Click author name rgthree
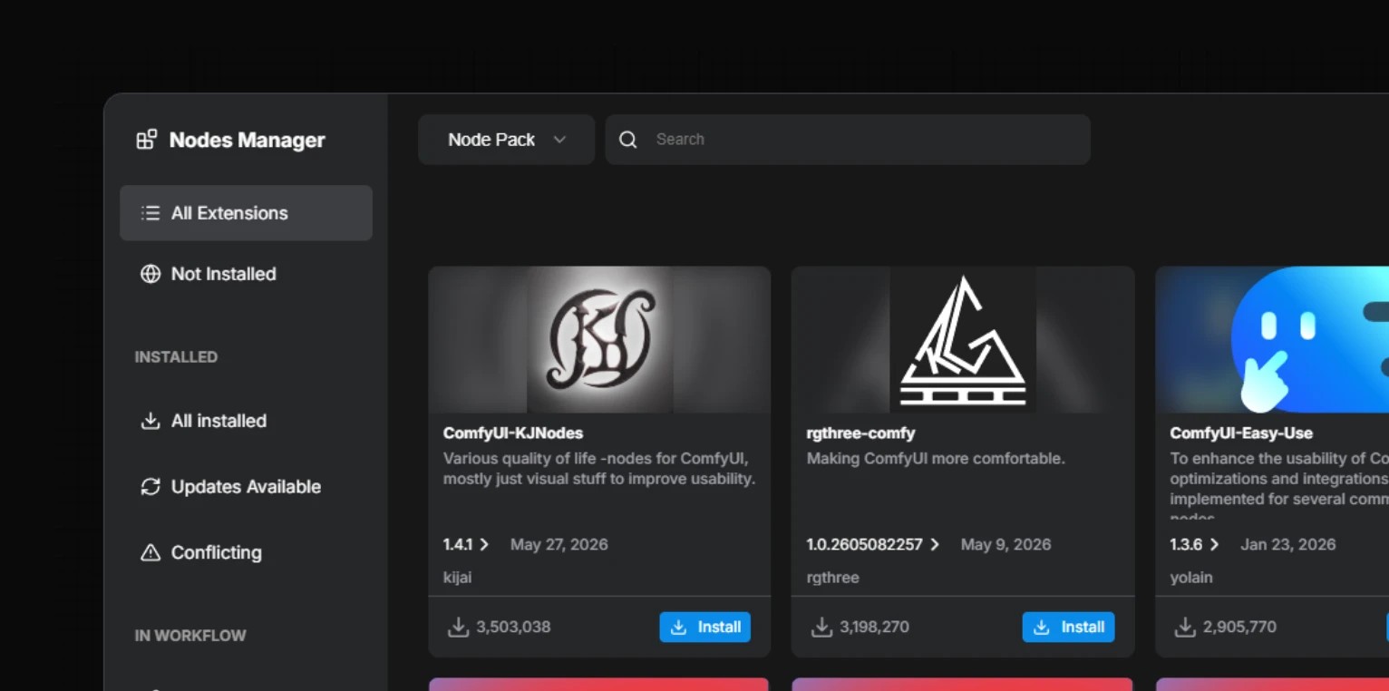The height and width of the screenshot is (691, 1389). click(833, 578)
